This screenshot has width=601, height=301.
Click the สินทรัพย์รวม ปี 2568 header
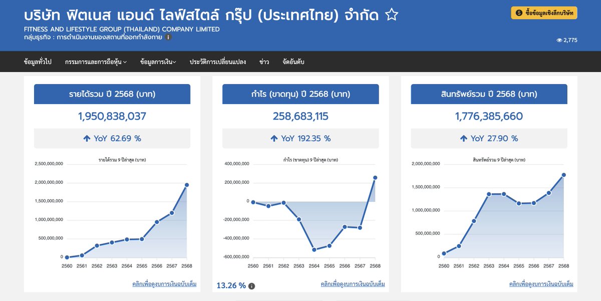pyautogui.click(x=489, y=94)
